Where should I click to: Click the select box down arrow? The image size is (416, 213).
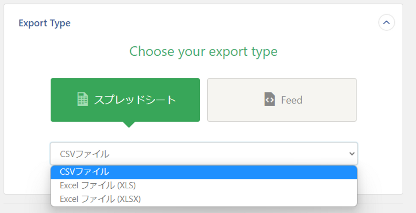pyautogui.click(x=352, y=154)
